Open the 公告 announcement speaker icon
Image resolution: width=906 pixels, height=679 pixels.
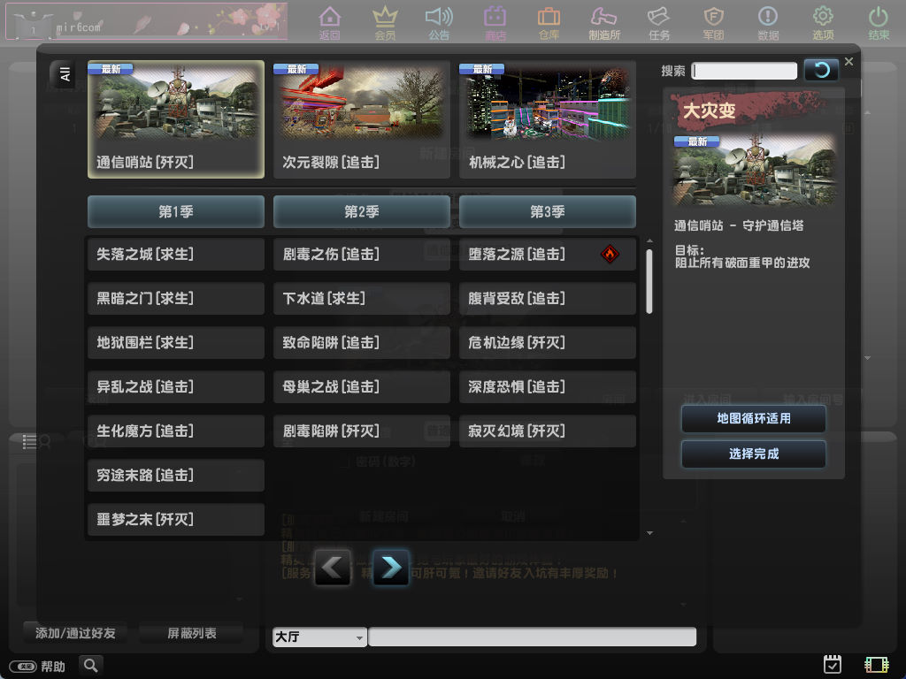coord(439,22)
